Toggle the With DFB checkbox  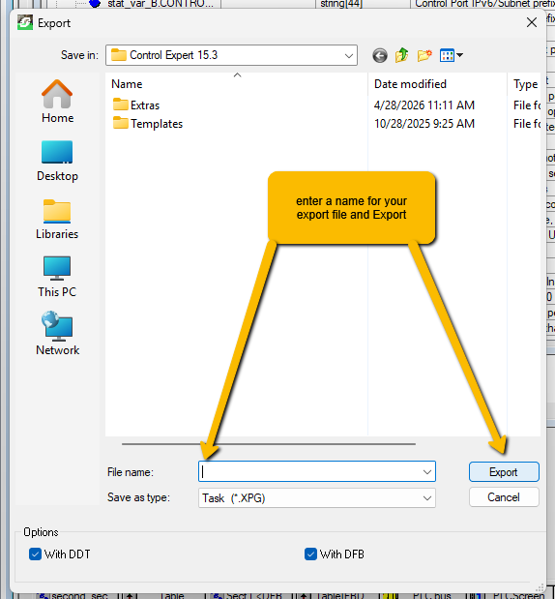[310, 554]
